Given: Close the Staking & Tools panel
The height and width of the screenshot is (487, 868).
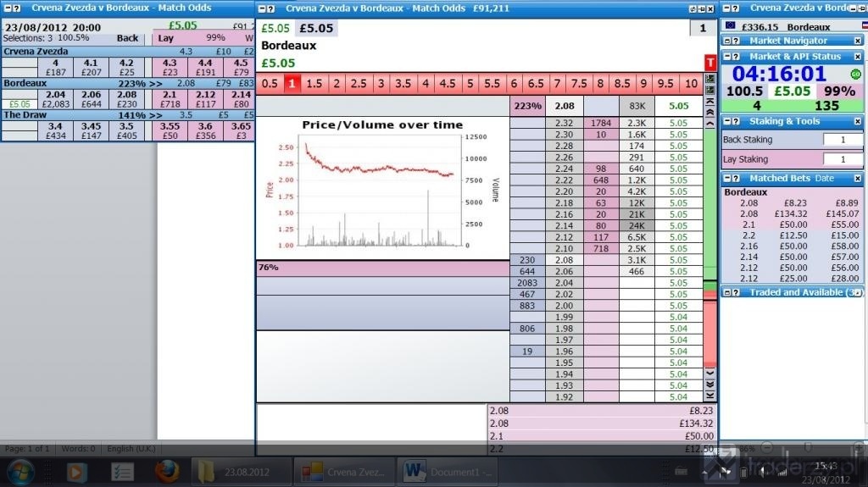Looking at the screenshot, I should click(858, 121).
